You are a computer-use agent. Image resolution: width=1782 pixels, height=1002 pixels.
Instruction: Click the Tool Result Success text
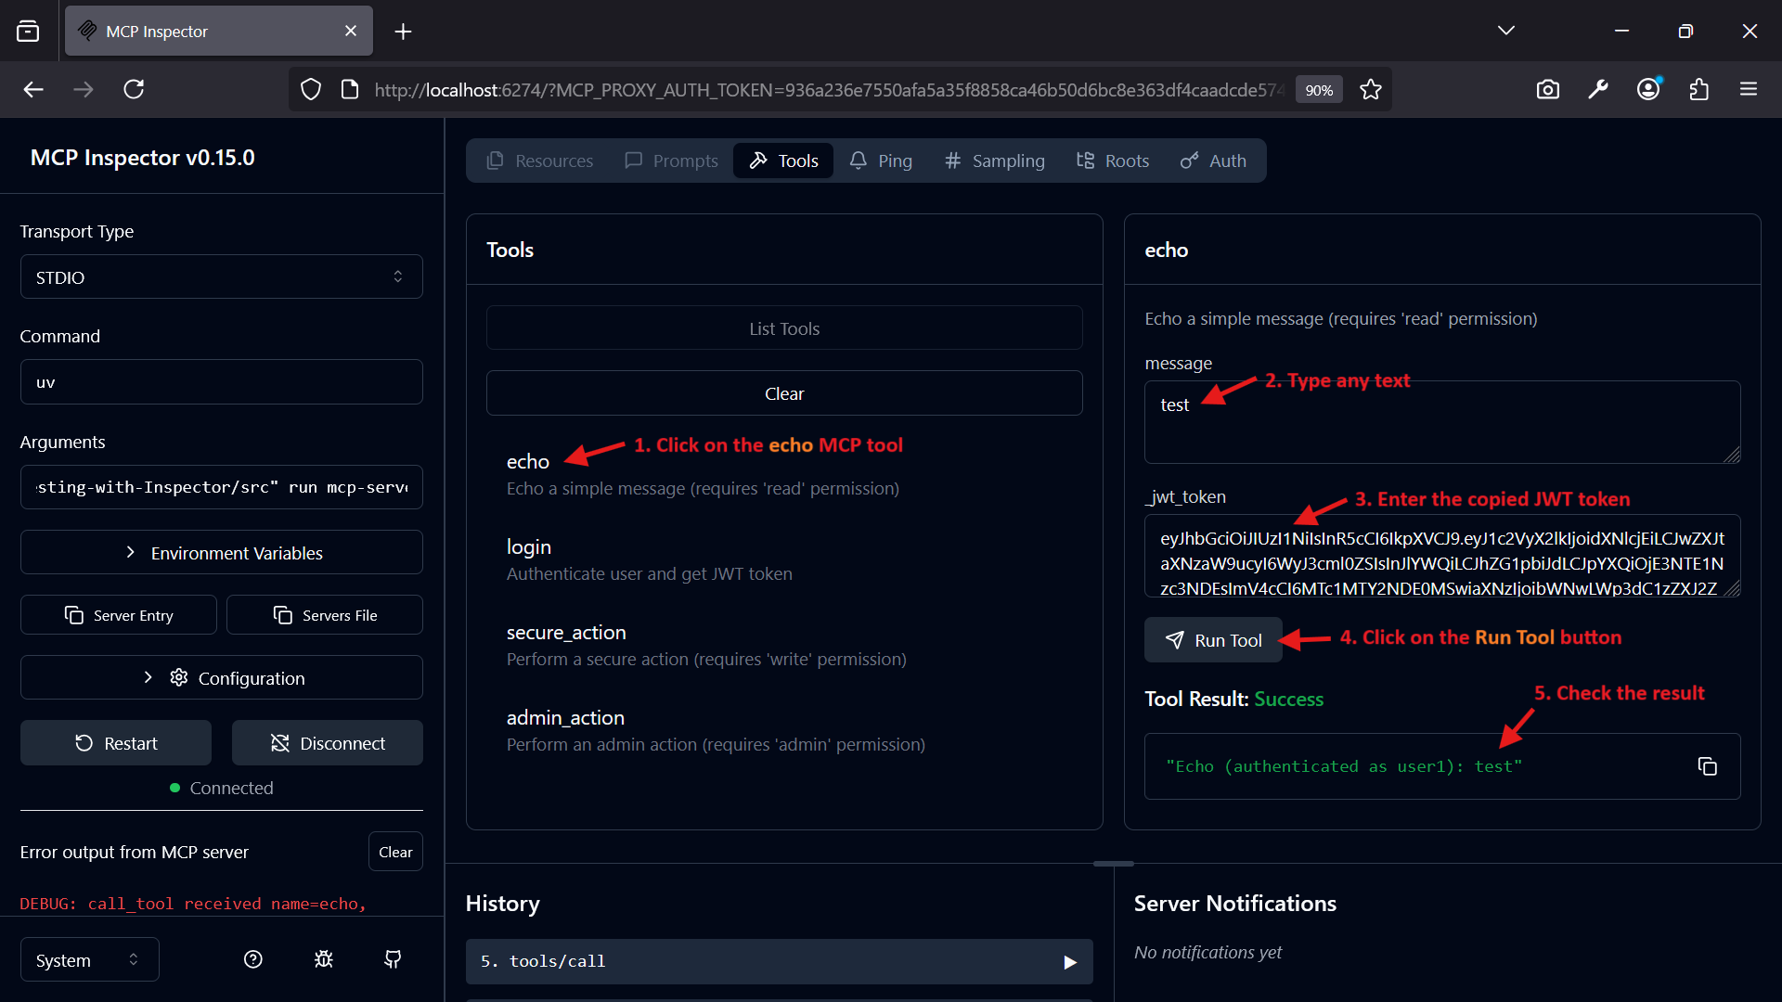tap(1288, 699)
